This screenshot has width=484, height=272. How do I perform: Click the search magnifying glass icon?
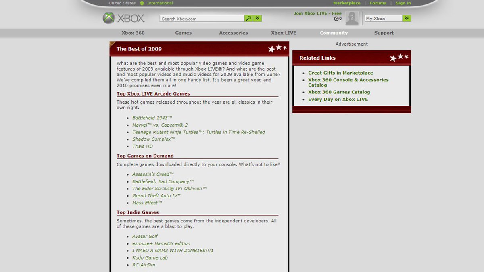[248, 18]
